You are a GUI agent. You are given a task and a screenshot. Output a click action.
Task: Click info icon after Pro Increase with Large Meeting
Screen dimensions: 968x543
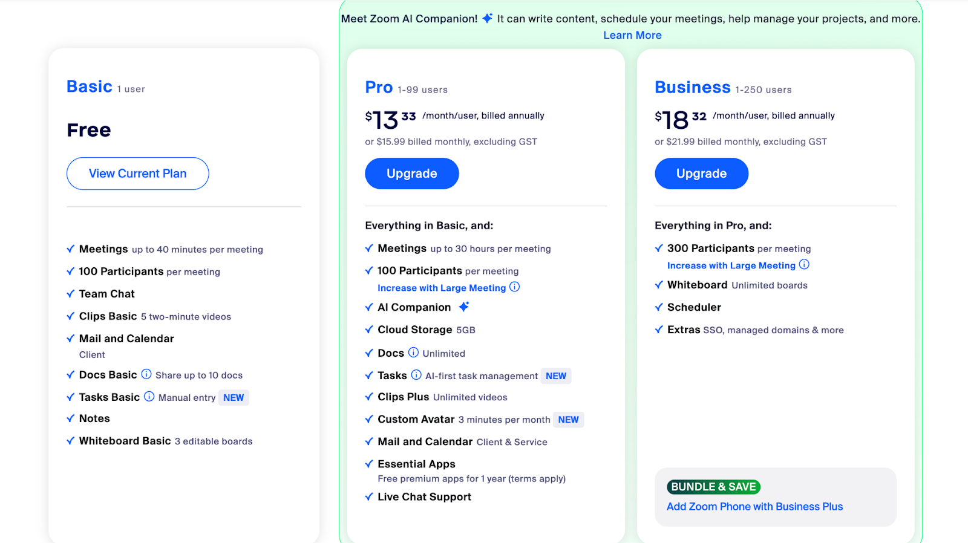tap(514, 287)
